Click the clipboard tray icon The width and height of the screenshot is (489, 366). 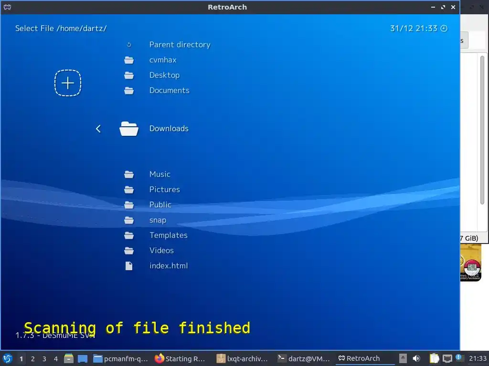[x=434, y=358]
